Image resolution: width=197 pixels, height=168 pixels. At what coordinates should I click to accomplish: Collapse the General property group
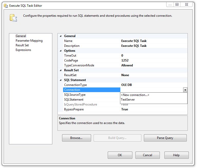(x=61, y=36)
